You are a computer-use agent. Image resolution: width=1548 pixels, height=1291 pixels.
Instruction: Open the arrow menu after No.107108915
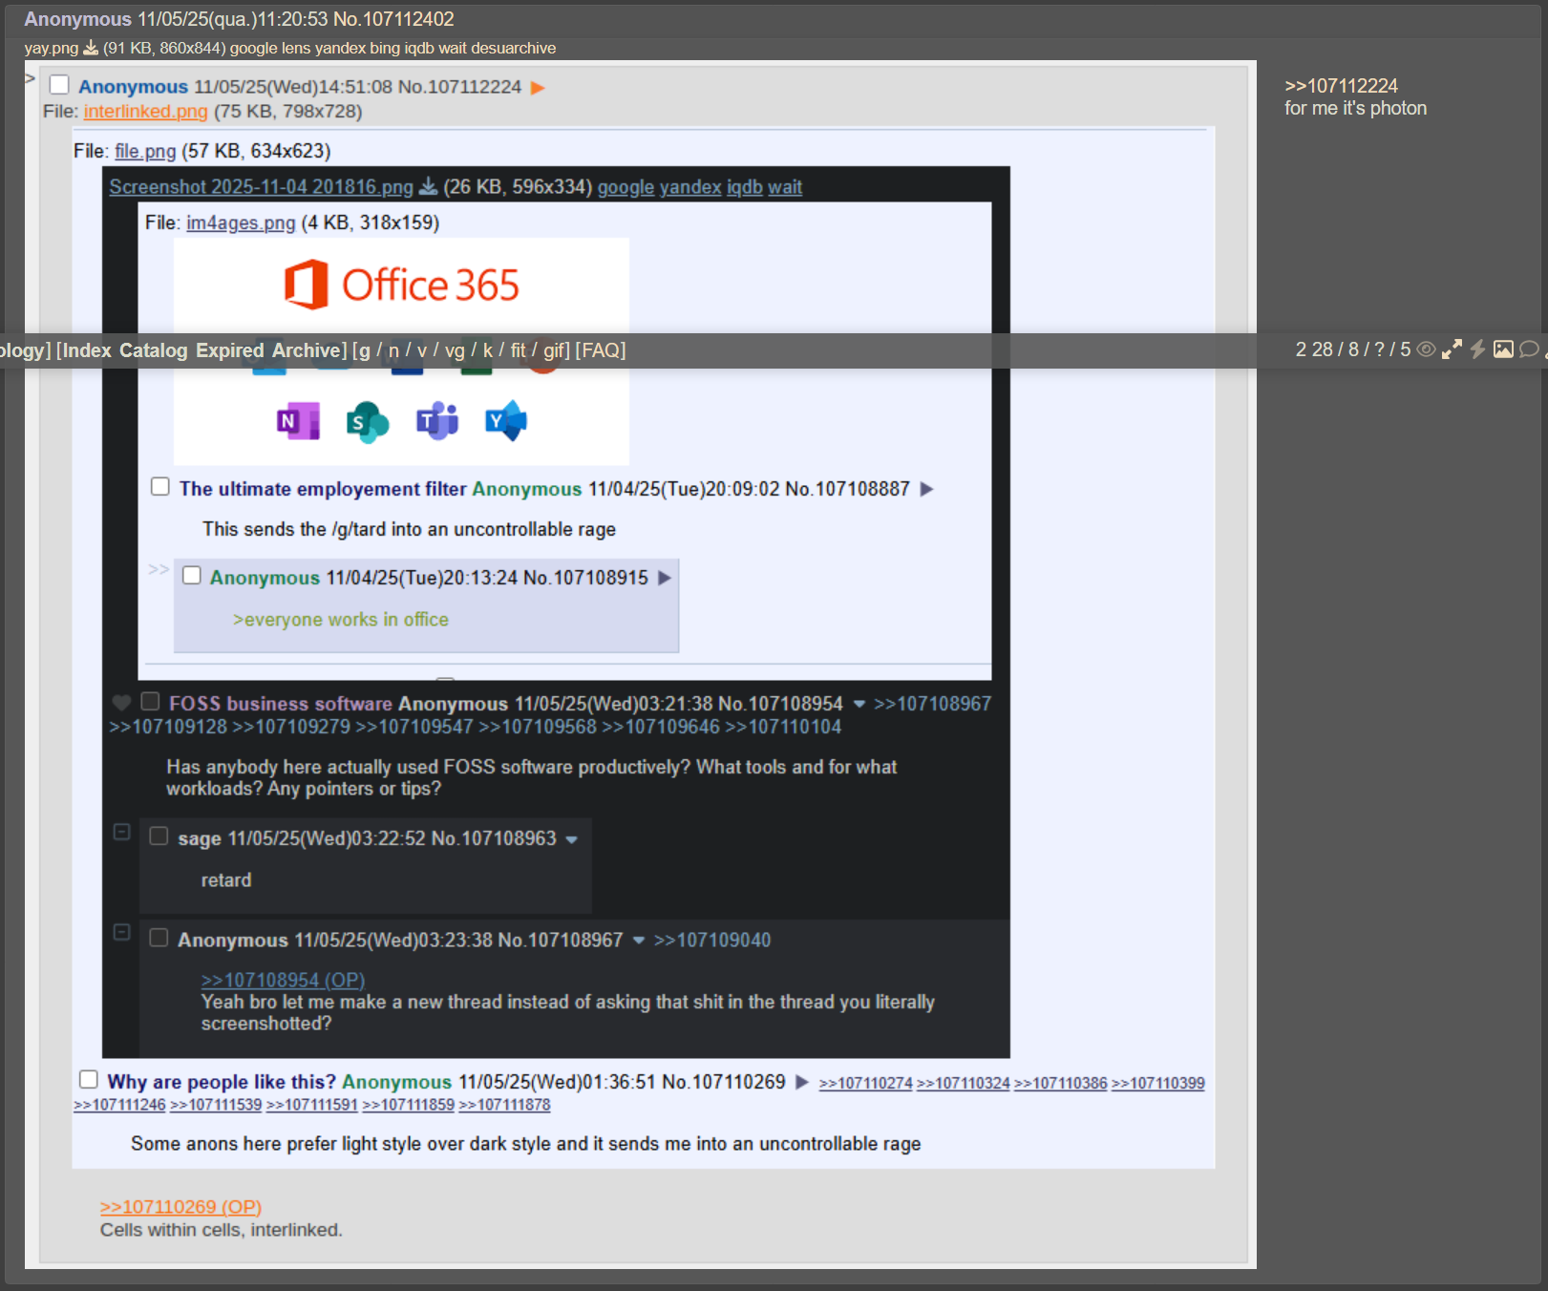[665, 578]
